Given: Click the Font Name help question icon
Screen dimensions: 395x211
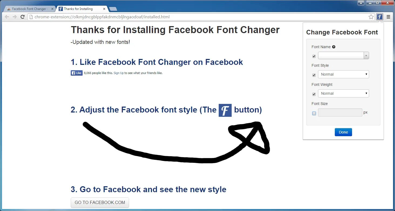Looking at the screenshot, I should [334, 47].
